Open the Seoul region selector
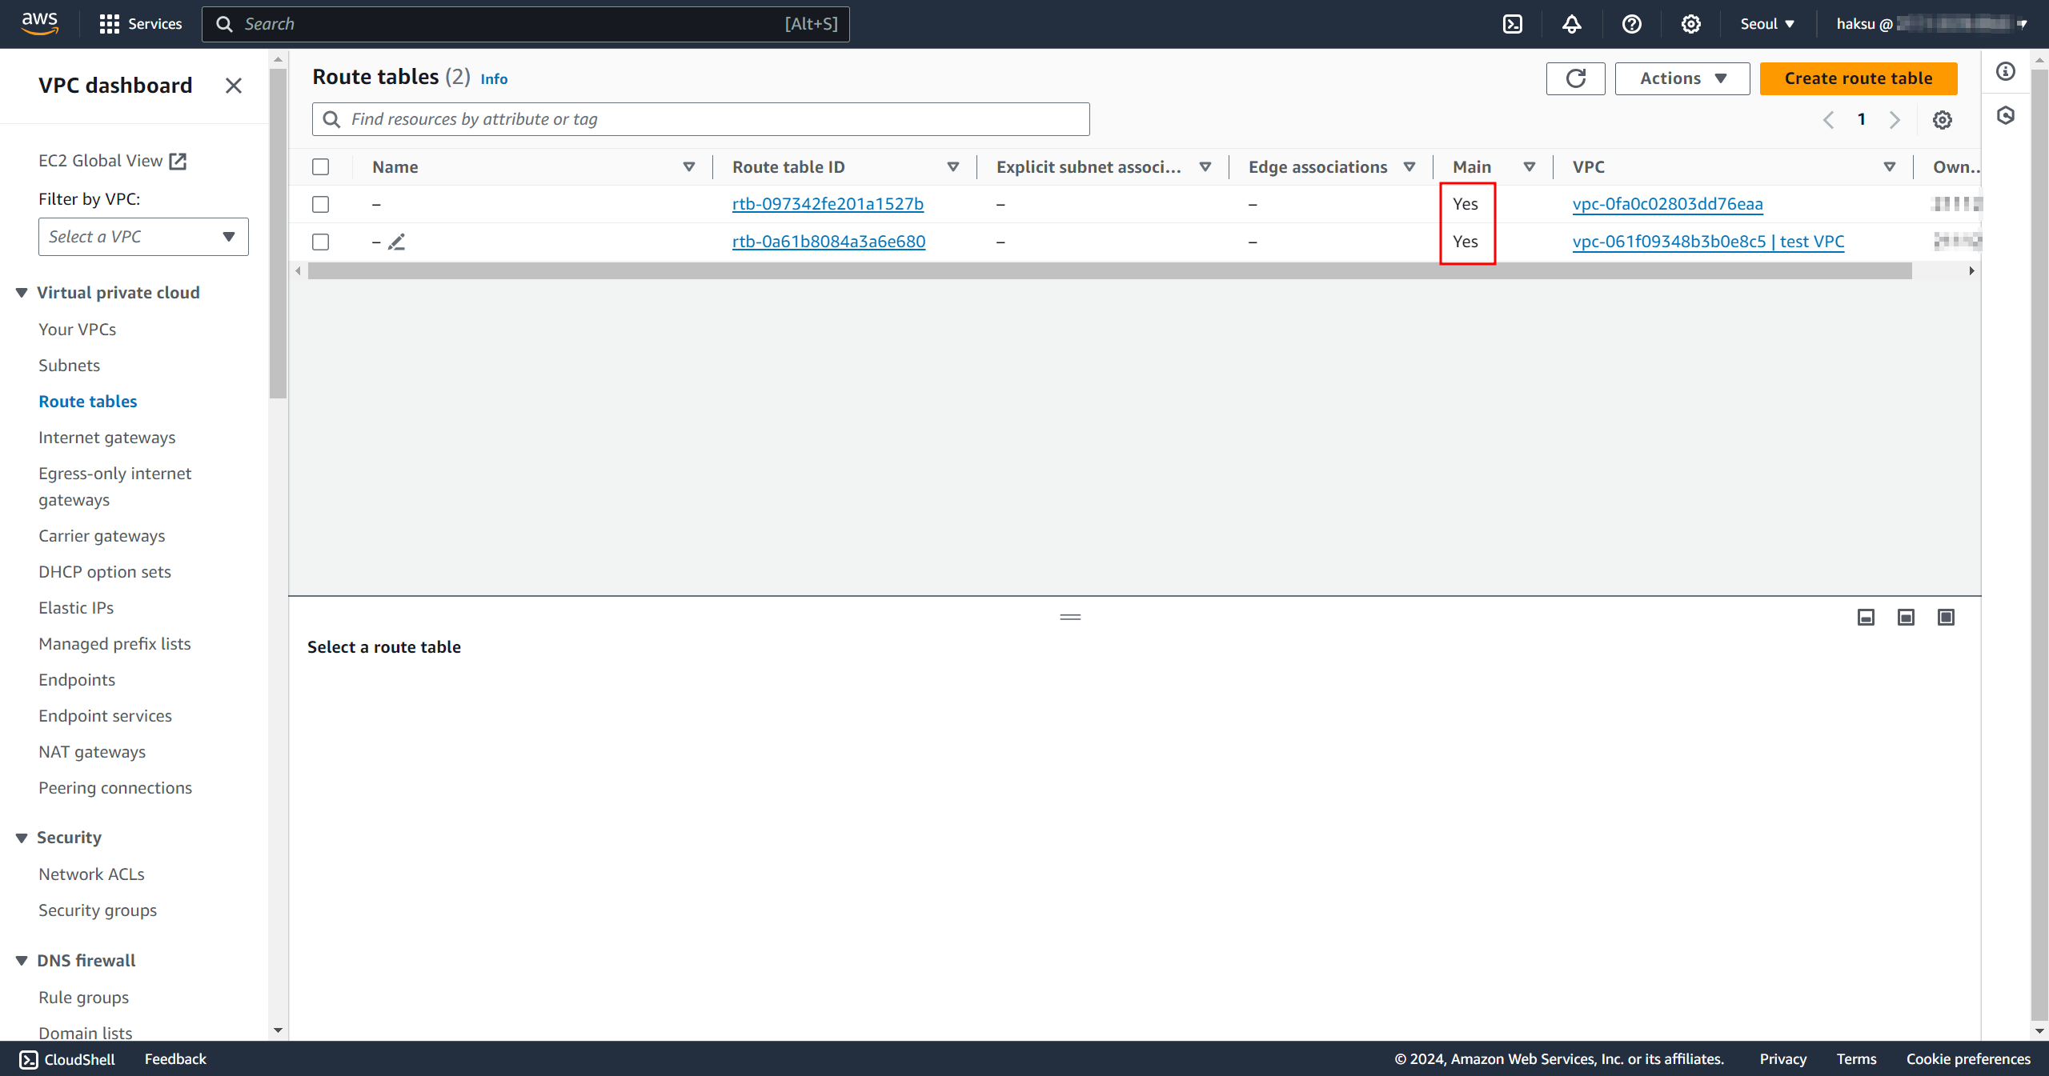 pos(1767,24)
